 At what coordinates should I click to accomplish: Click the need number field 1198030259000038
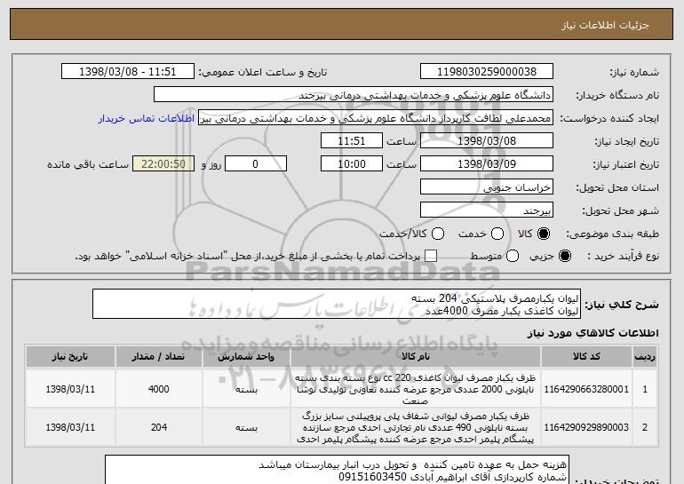tap(487, 72)
